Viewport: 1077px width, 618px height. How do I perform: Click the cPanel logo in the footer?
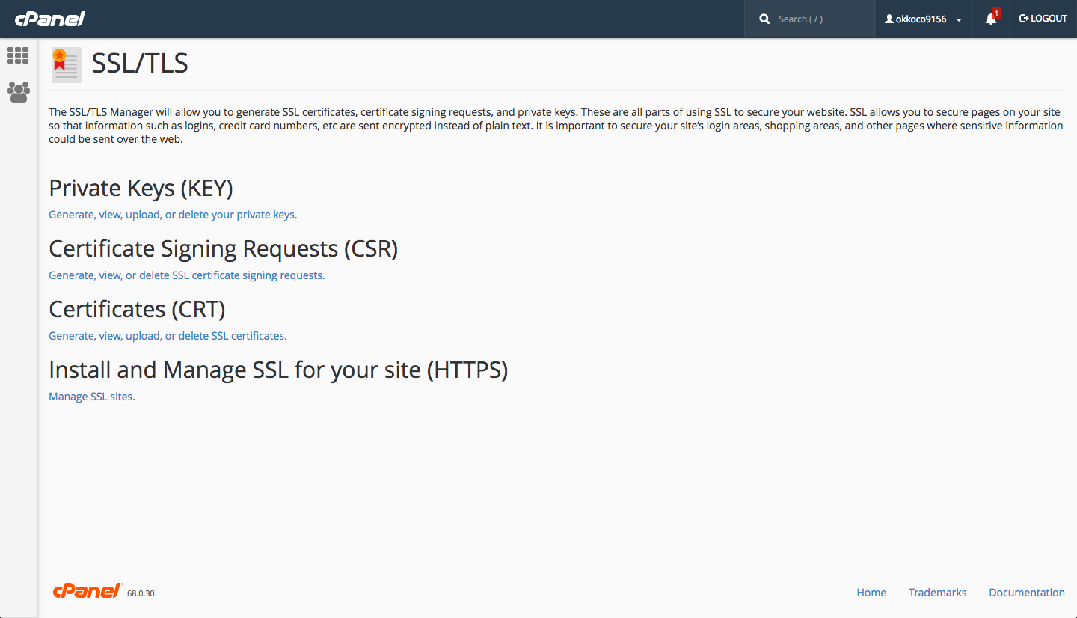(x=88, y=591)
